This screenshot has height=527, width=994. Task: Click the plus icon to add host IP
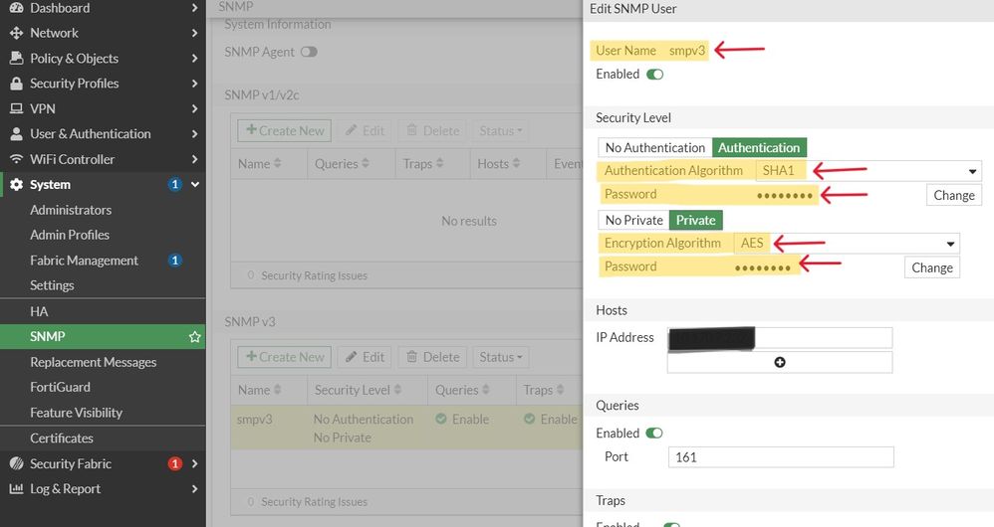780,362
